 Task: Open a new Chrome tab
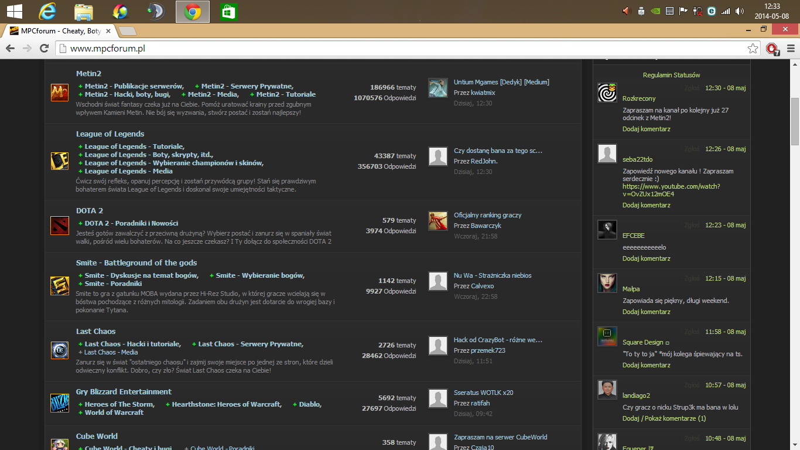(x=127, y=31)
